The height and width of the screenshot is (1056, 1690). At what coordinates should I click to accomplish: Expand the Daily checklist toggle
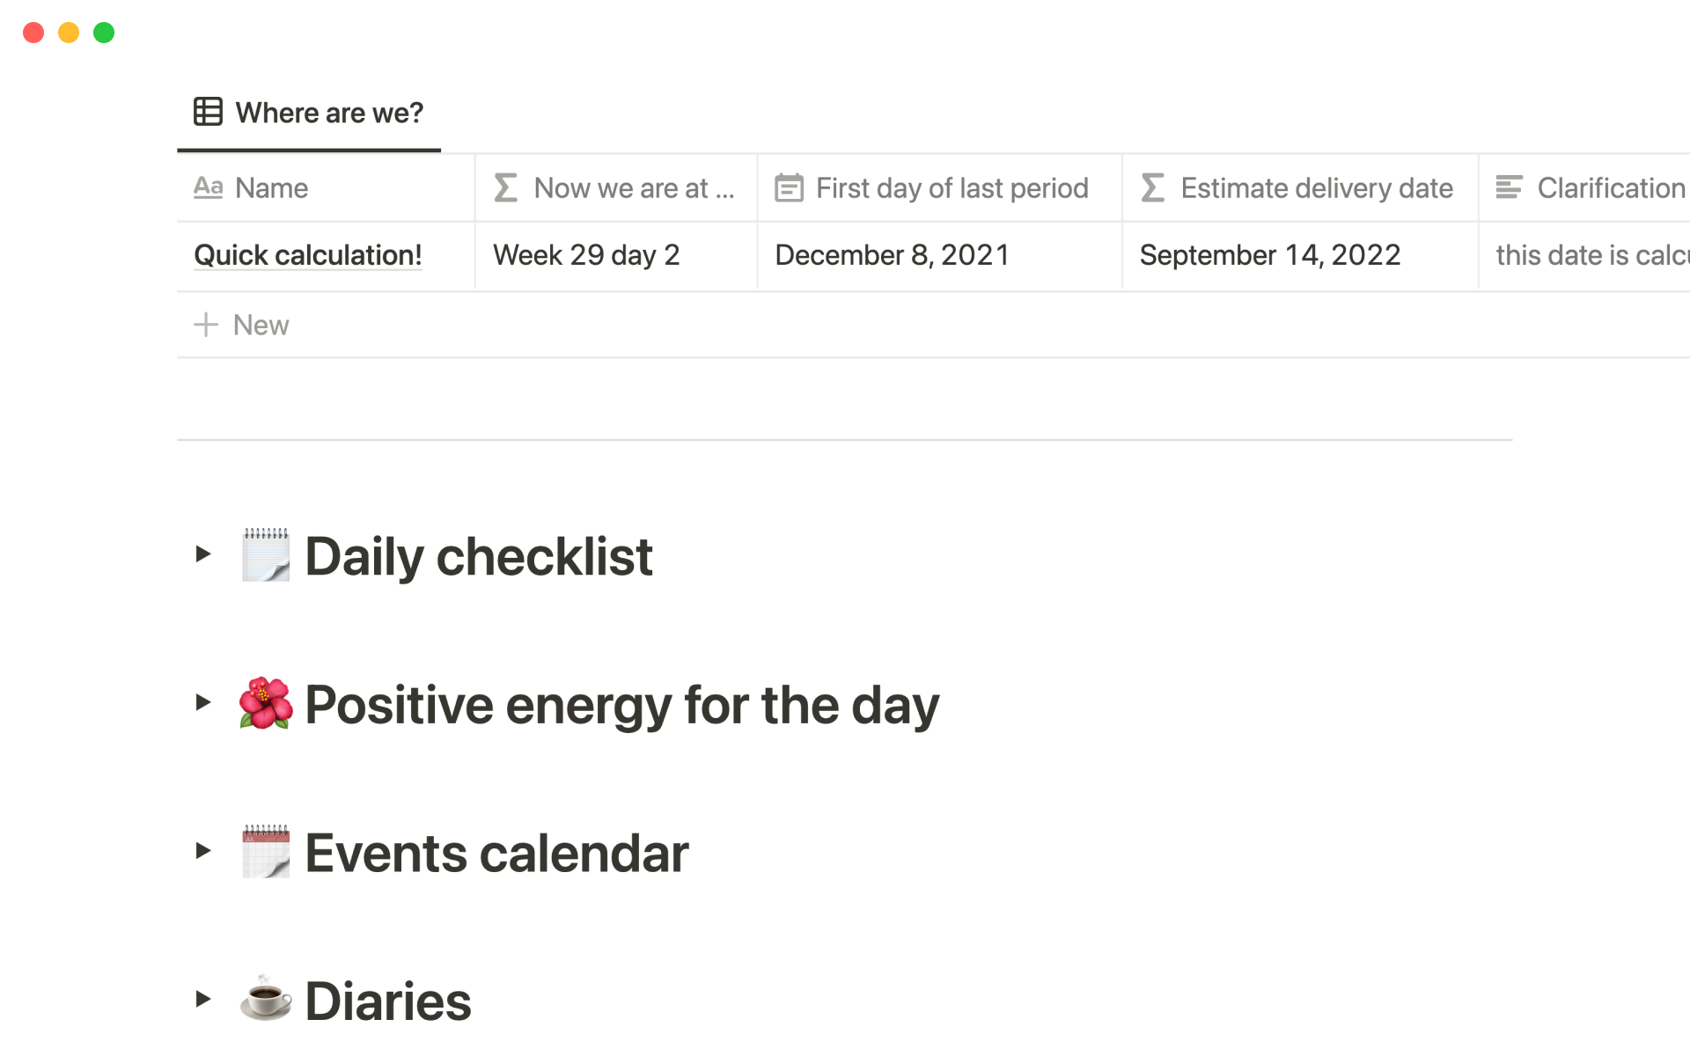203,554
